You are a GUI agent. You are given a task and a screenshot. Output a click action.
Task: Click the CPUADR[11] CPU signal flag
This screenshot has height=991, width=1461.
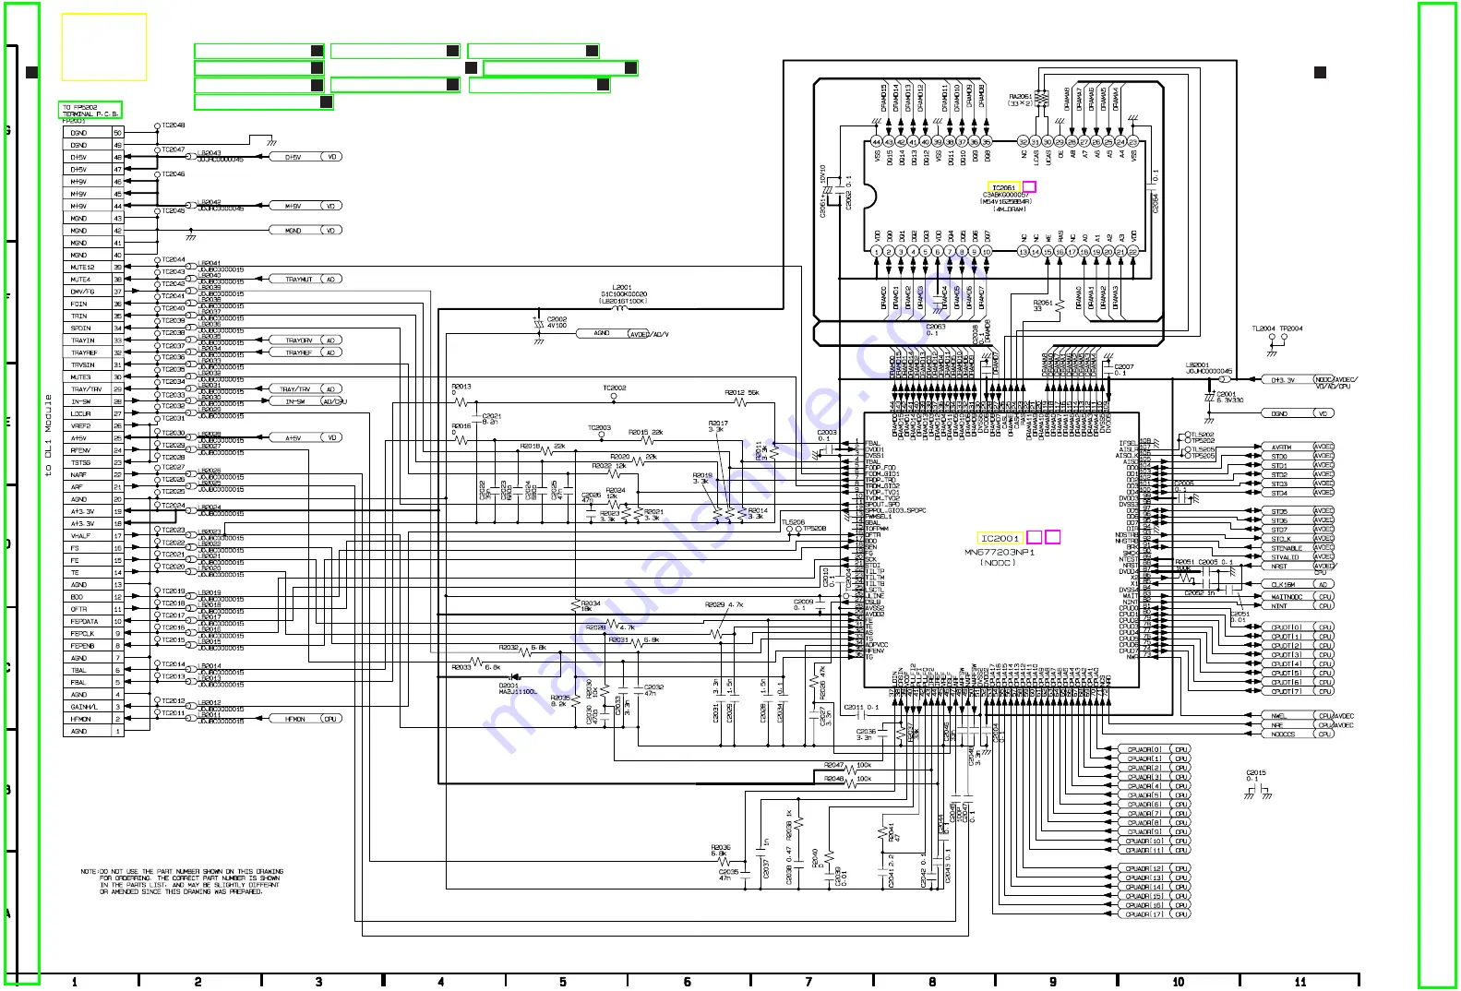pos(1154,850)
